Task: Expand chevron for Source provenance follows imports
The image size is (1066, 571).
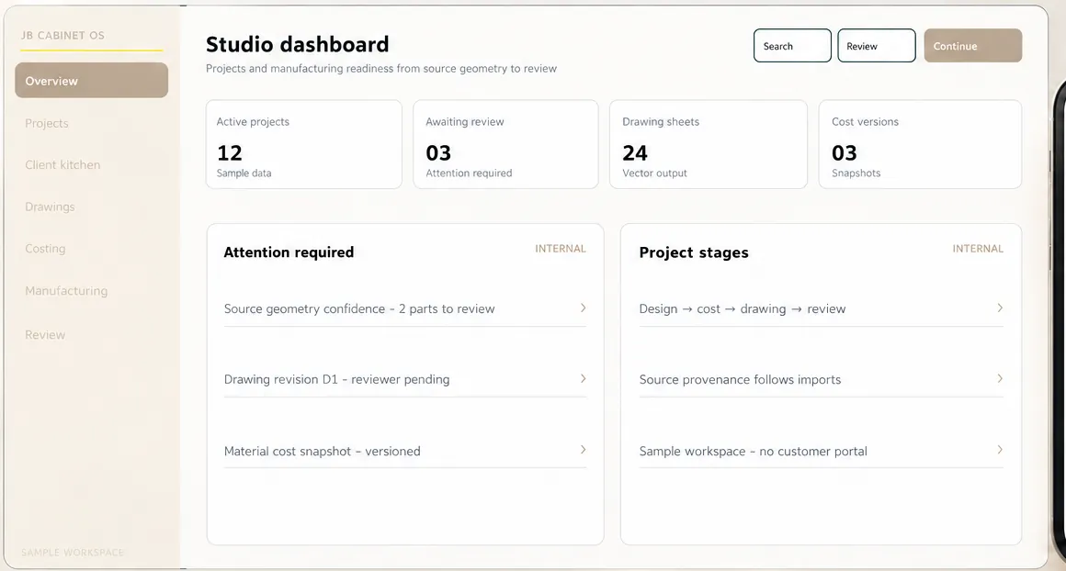Action: (x=1000, y=378)
